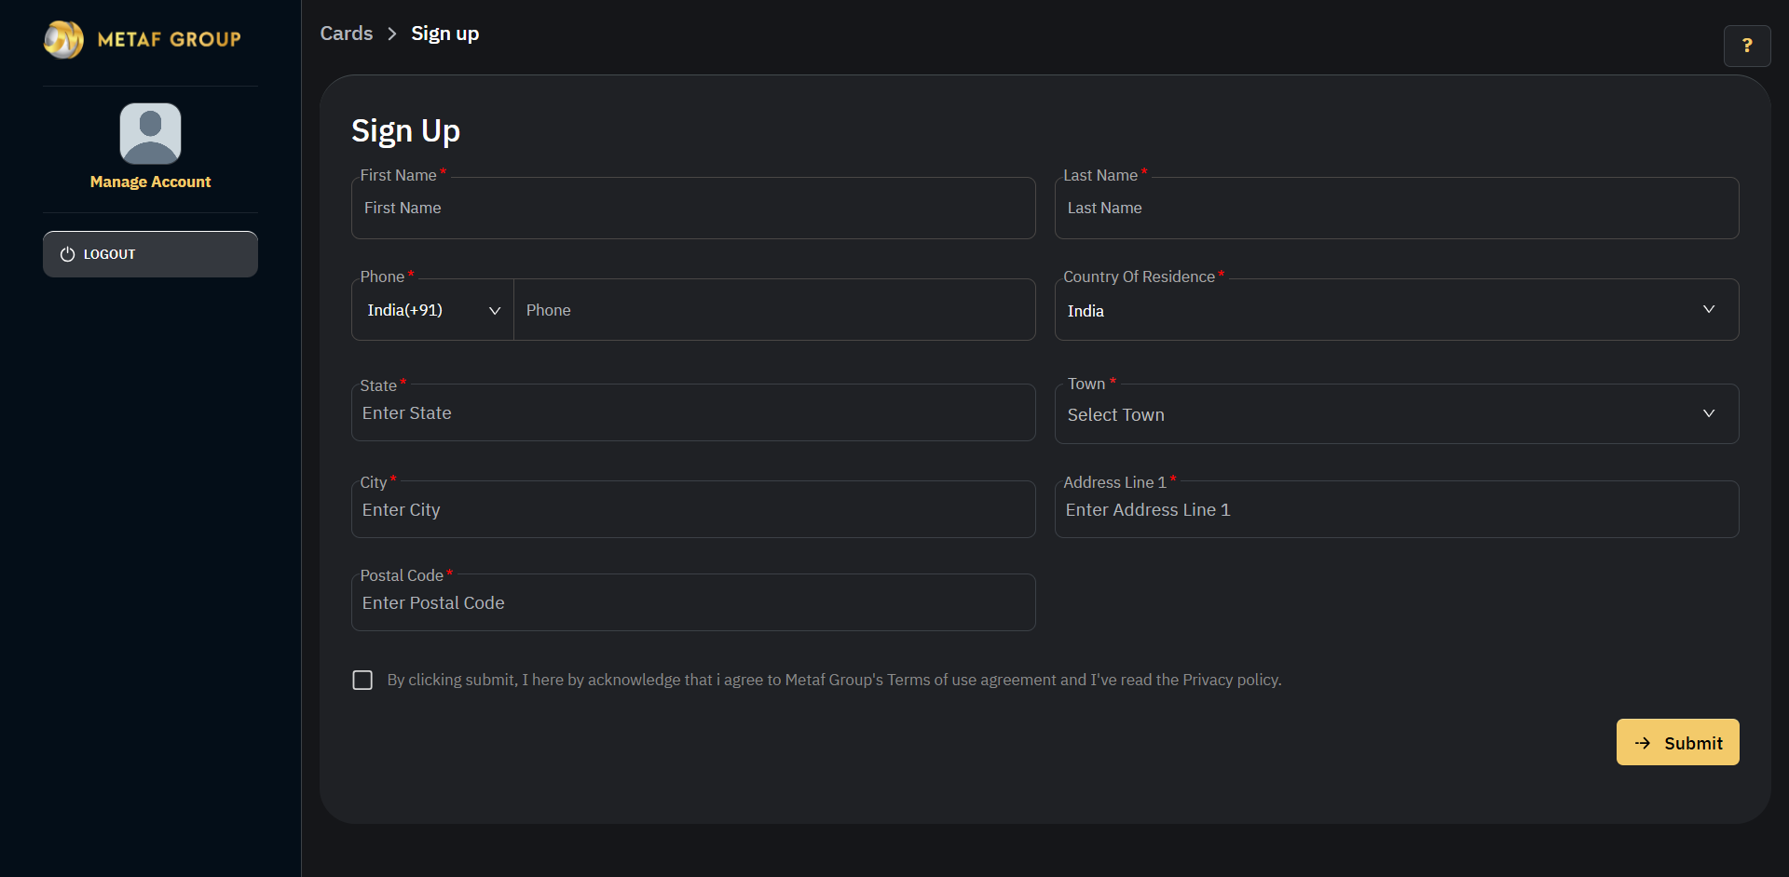Submit the Sign Up form
The height and width of the screenshot is (877, 1789).
click(1677, 742)
